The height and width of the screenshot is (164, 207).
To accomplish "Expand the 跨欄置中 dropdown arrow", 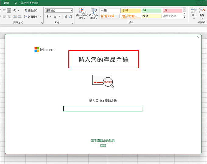I will pos(40,17).
